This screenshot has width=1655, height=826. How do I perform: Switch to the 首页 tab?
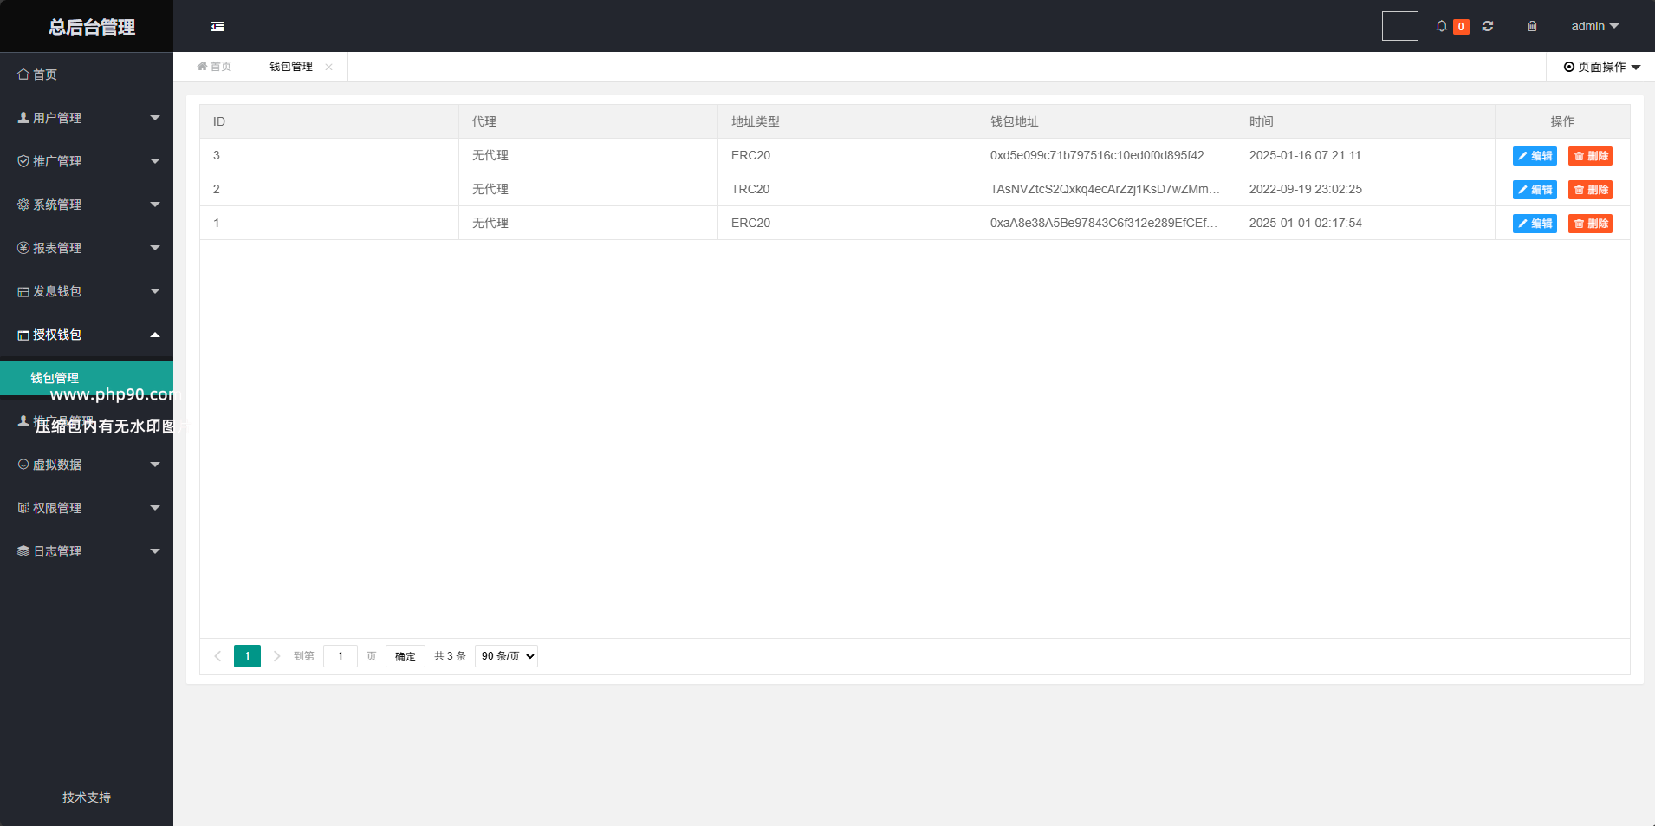tap(215, 67)
